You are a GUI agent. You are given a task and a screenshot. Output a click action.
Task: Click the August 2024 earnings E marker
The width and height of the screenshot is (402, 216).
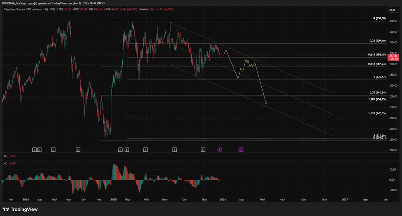(x=78, y=150)
